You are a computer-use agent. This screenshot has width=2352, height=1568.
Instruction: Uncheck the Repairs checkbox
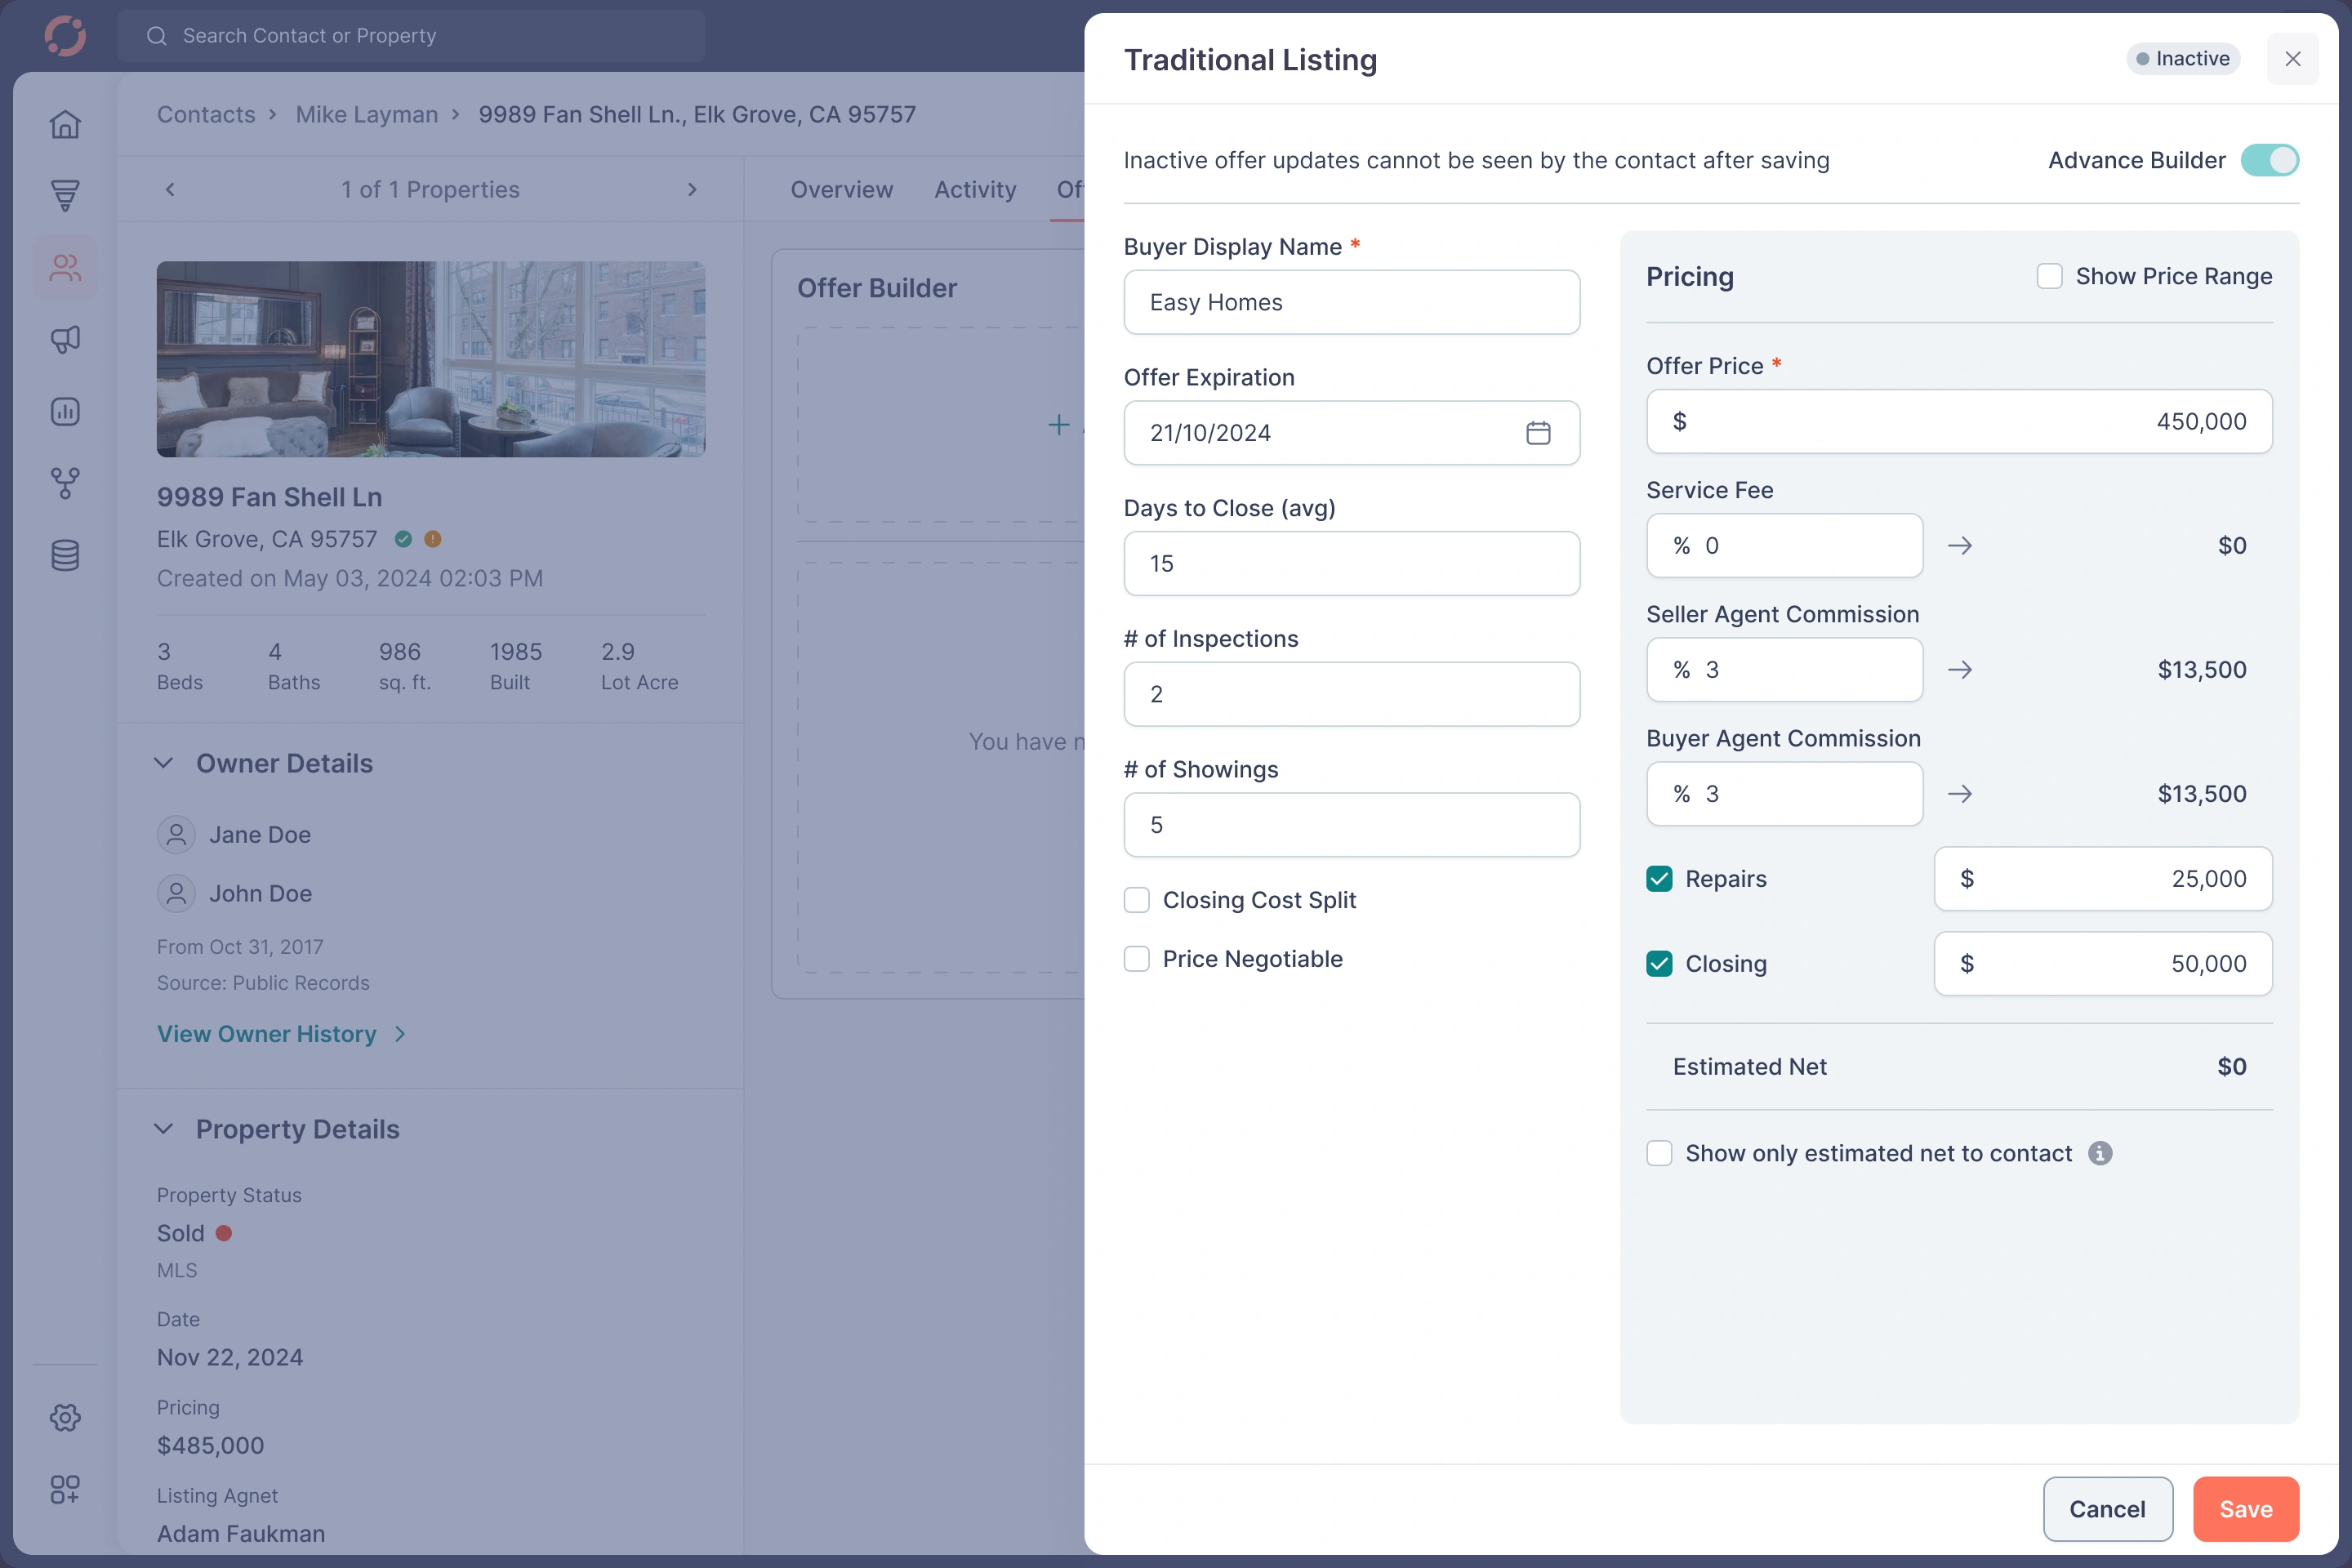tap(1659, 879)
